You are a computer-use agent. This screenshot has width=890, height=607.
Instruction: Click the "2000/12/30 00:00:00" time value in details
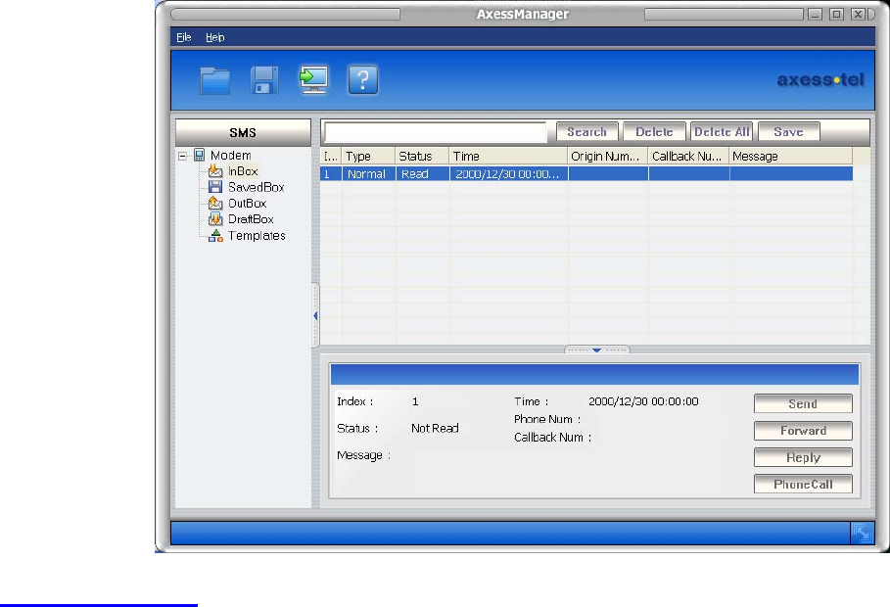pos(643,401)
